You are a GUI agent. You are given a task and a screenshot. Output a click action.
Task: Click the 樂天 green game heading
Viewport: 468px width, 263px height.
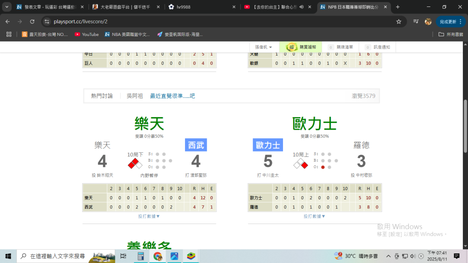[149, 123]
